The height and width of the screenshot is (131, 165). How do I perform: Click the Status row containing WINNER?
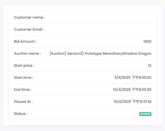pyautogui.click(x=82, y=114)
